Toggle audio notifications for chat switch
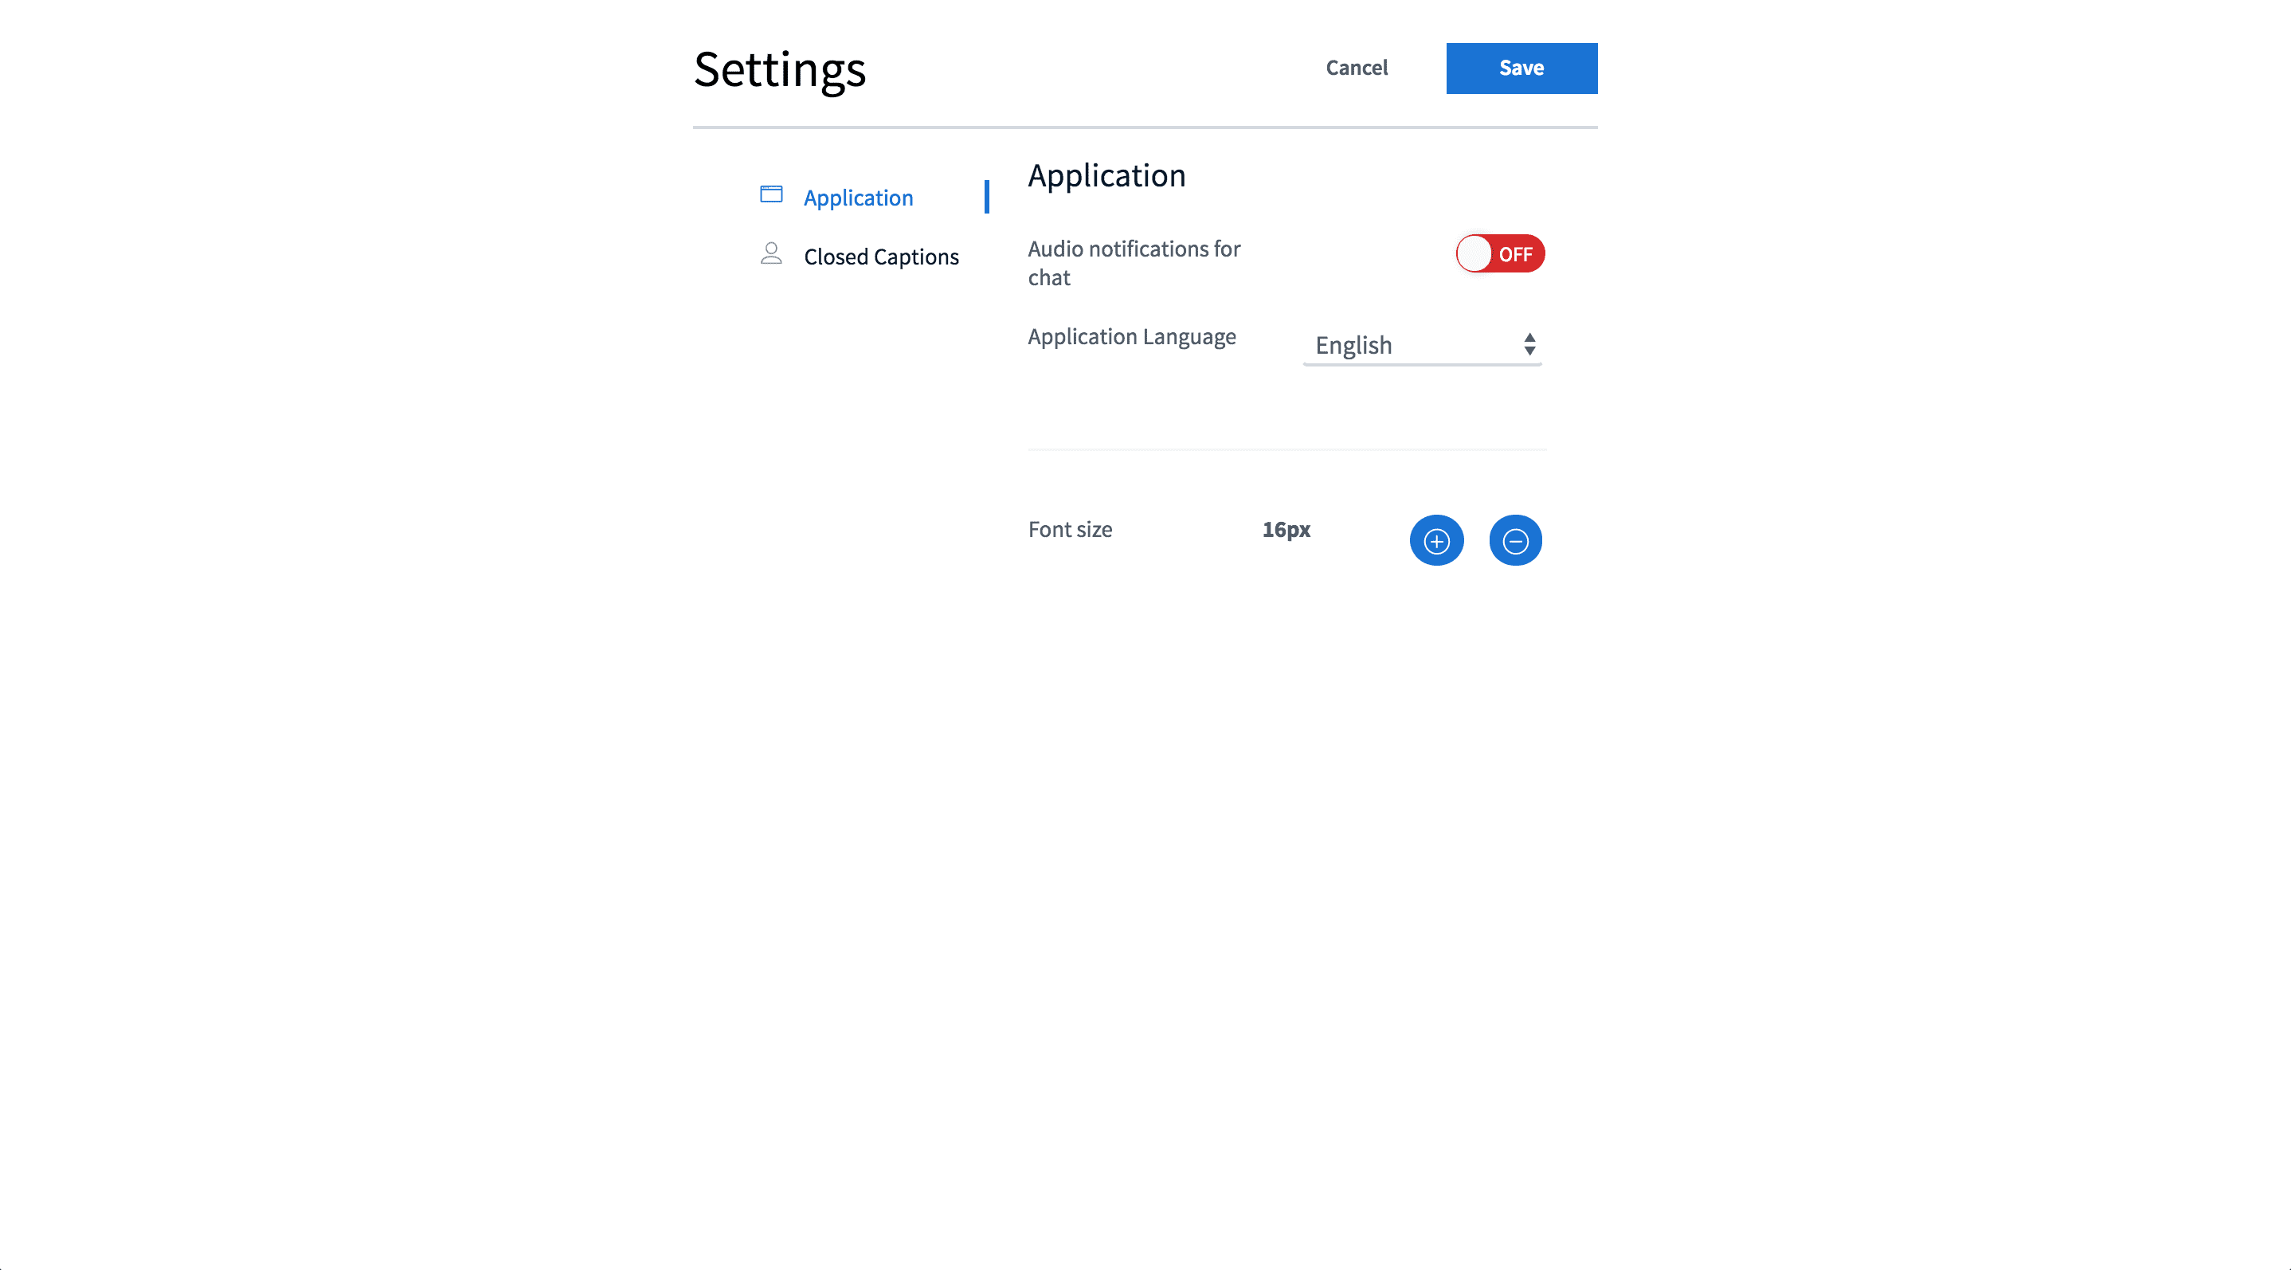Screen dimensions: 2291x1270 click(x=1499, y=253)
